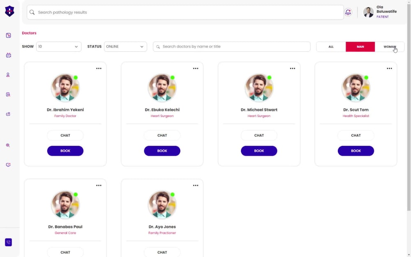The width and height of the screenshot is (411, 257).
Task: Select the WOMAN gender filter
Action: (389, 46)
